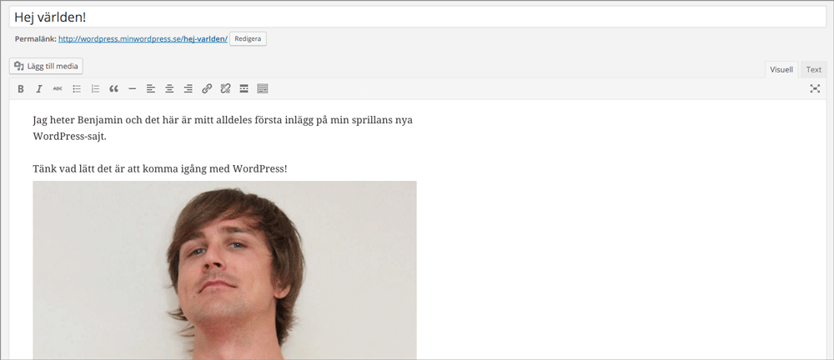The height and width of the screenshot is (360, 834).
Task: Click the 'Jag heter Benjamin' paragraph
Action: tap(223, 127)
